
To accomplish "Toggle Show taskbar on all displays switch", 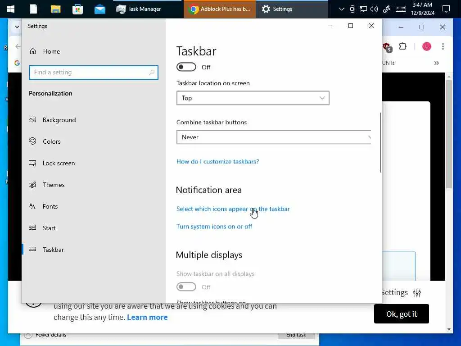I will pyautogui.click(x=186, y=287).
